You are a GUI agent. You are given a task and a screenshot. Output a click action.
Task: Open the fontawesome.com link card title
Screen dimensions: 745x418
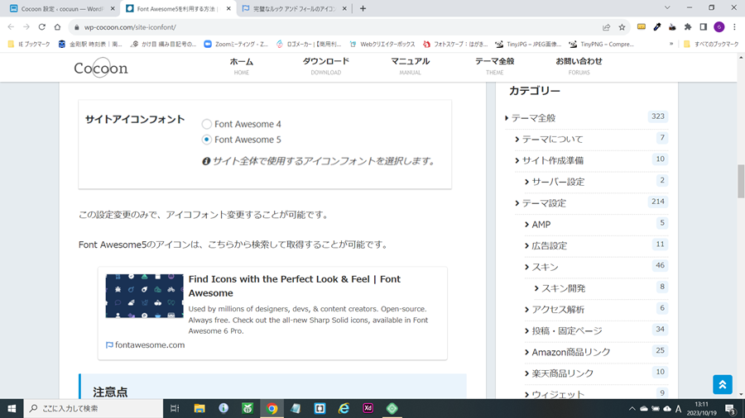pyautogui.click(x=294, y=286)
